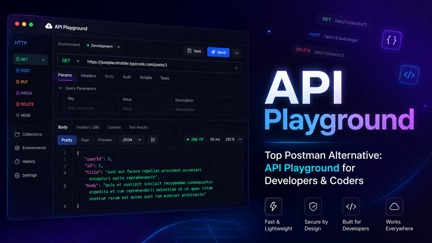Switch to the Headers (26) response tab
The image size is (432, 243).
88,127
